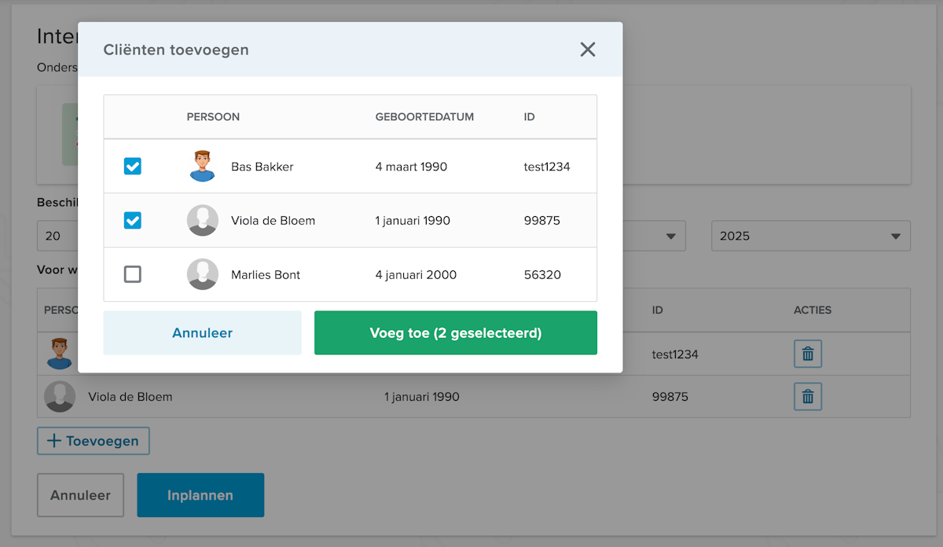Open the month dropdown left of 2025
Viewport: 943px width, 547px height.
click(654, 237)
